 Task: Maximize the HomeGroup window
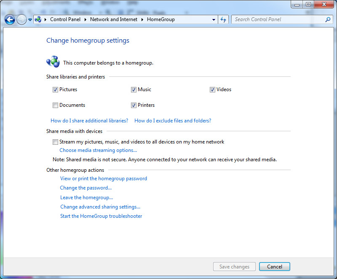pyautogui.click(x=308, y=5)
